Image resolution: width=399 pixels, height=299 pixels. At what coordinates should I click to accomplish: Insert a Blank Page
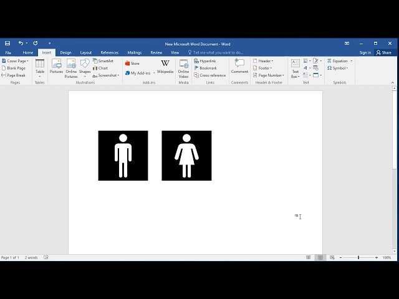[x=14, y=68]
